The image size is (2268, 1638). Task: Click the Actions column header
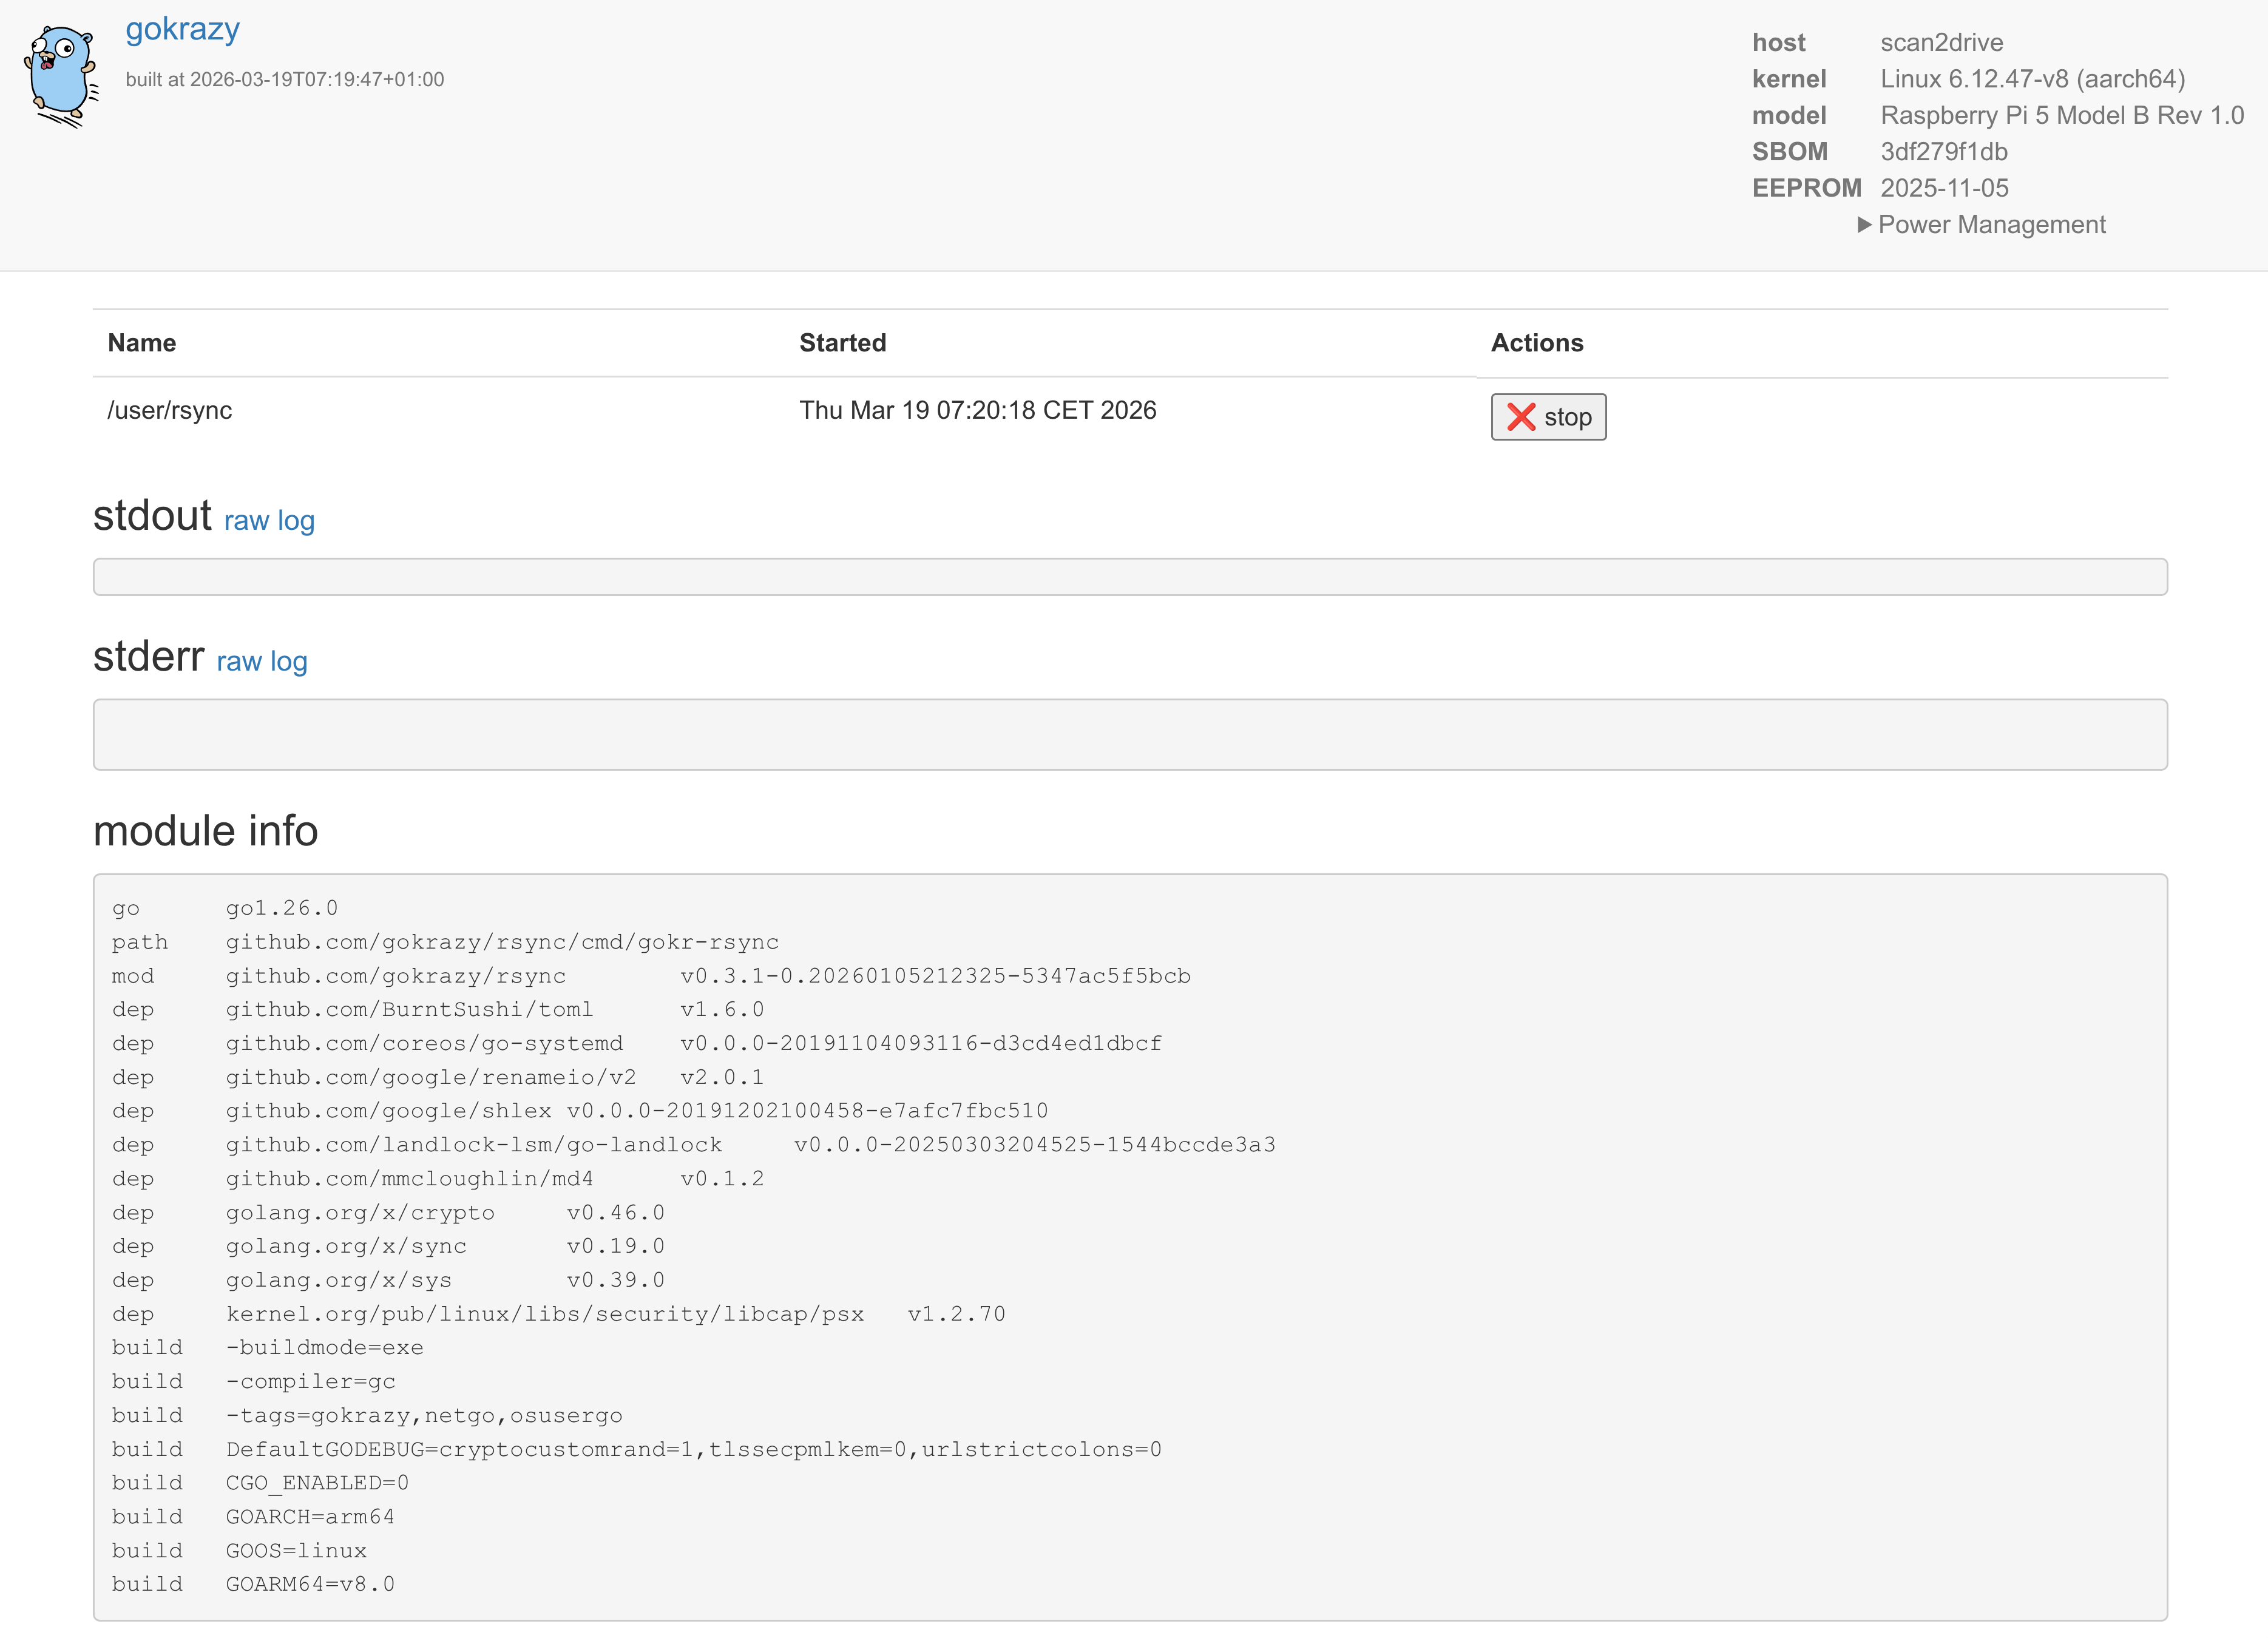[x=1537, y=343]
